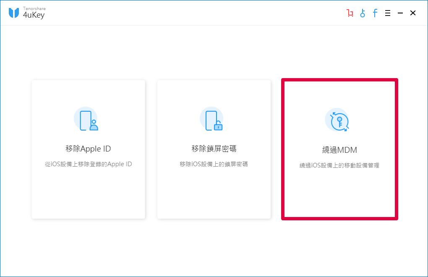The image size is (428, 277).
Task: Open the Facebook icon in title bar
Action: pyautogui.click(x=375, y=13)
